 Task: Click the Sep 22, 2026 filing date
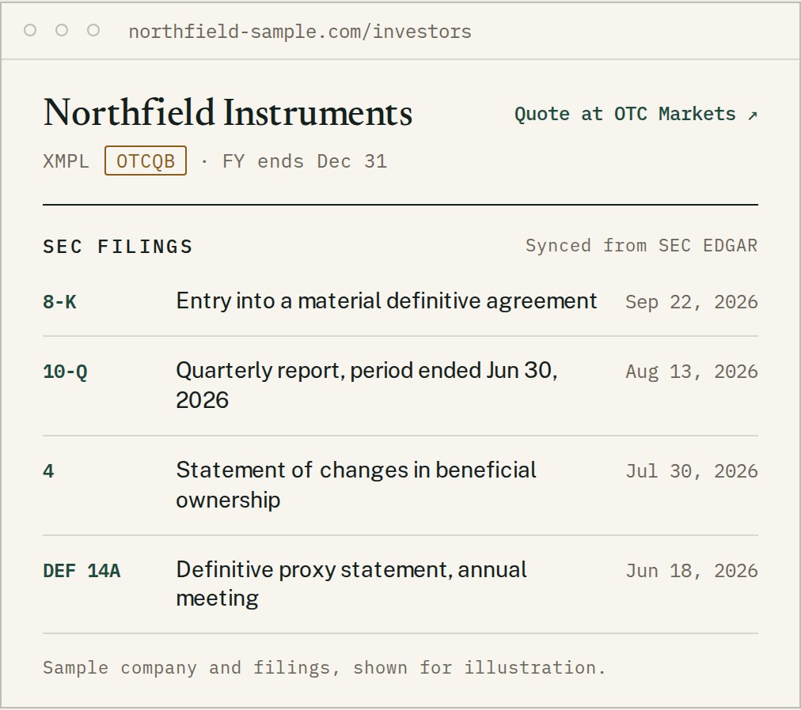click(x=692, y=302)
